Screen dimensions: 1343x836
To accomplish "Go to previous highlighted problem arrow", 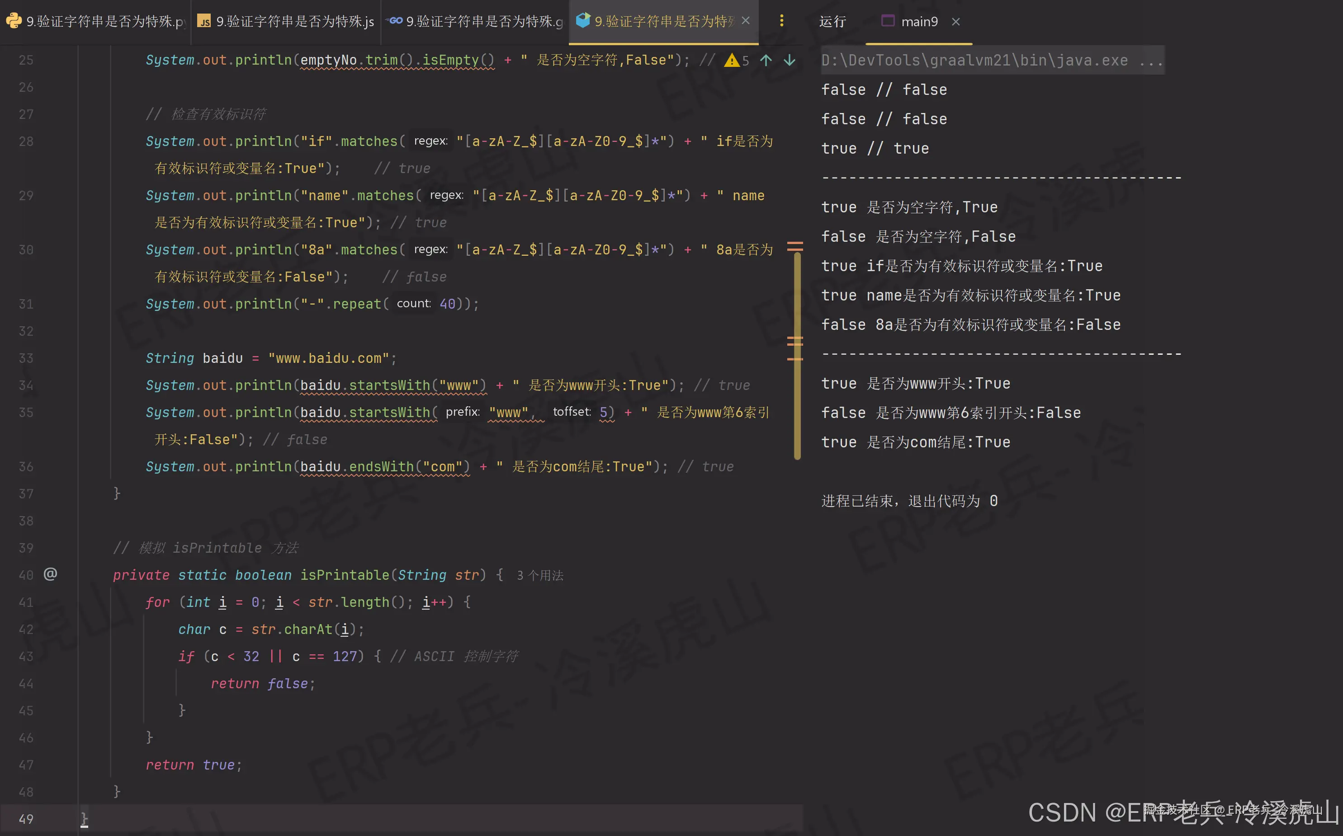I will [766, 60].
